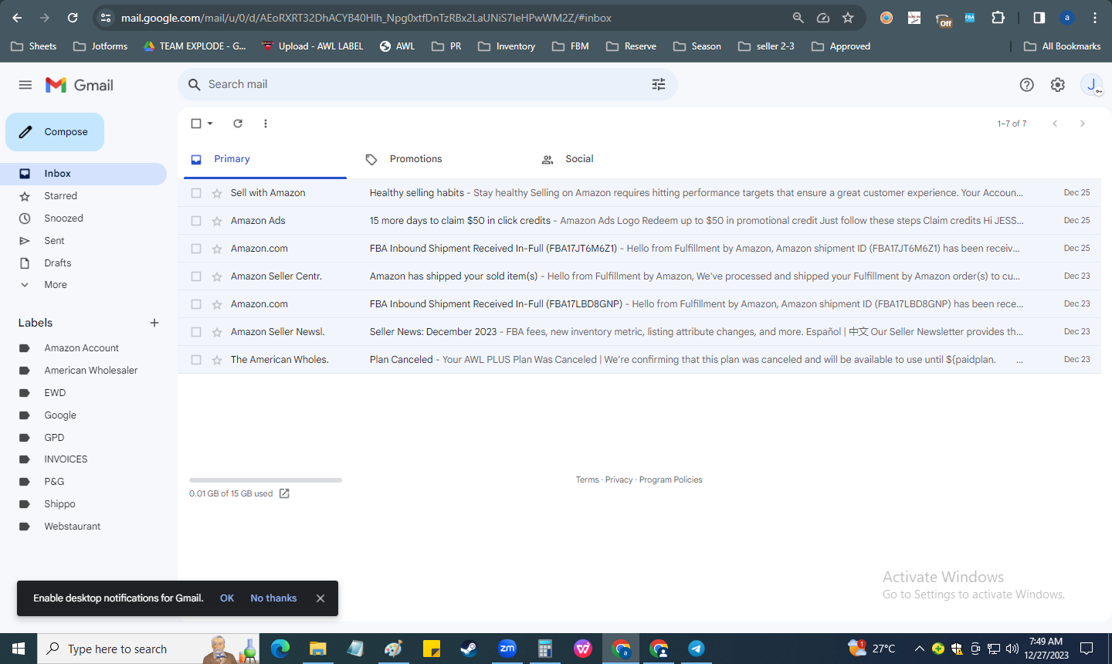This screenshot has width=1112, height=664.
Task: Open the Sheets bookmark folder
Action: (x=34, y=46)
